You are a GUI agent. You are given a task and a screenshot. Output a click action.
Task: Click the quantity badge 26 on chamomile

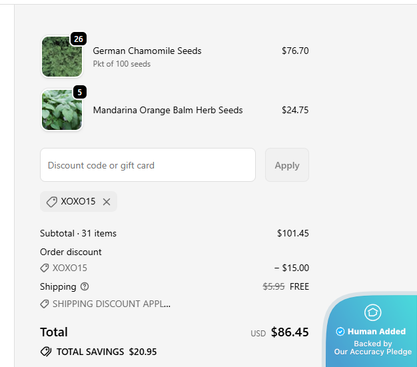tap(79, 39)
